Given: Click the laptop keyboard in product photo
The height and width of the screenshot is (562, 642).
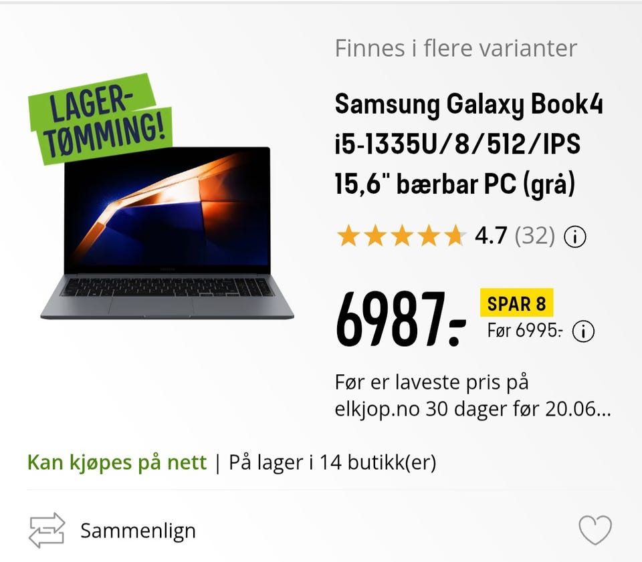Looking at the screenshot, I should (x=167, y=287).
